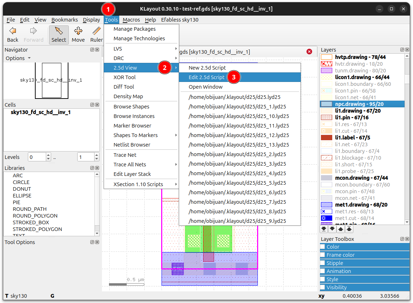Viewport: 413px width, 303px height.
Task: Expand XSection 1.10 Scripts submenu
Action: (141, 184)
